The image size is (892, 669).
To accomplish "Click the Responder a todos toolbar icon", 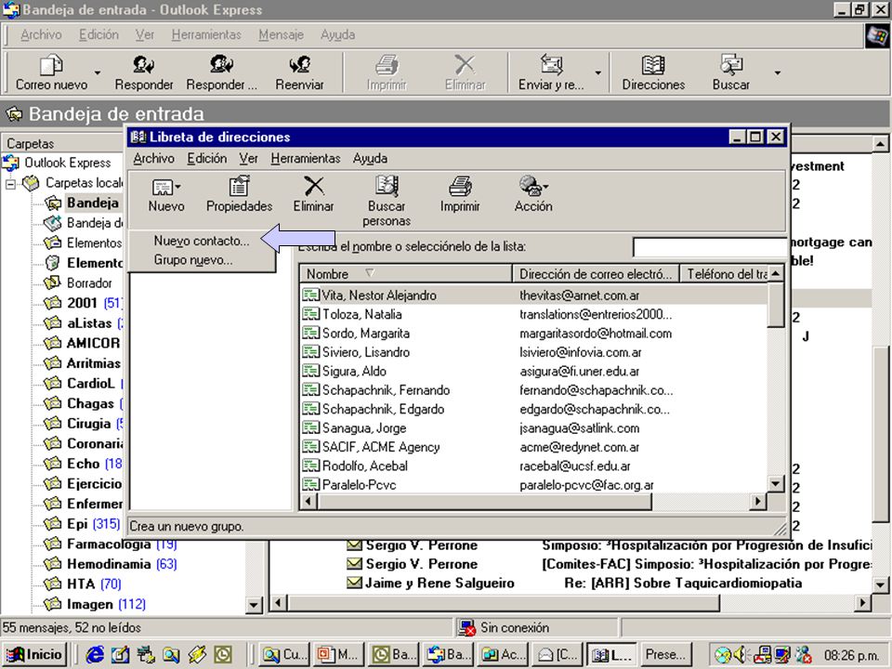I will point(221,65).
